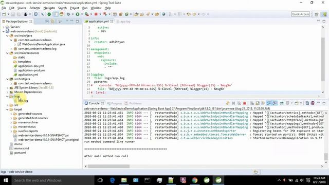Select application-prod.yml file
329x185 pixels.
[31, 70]
